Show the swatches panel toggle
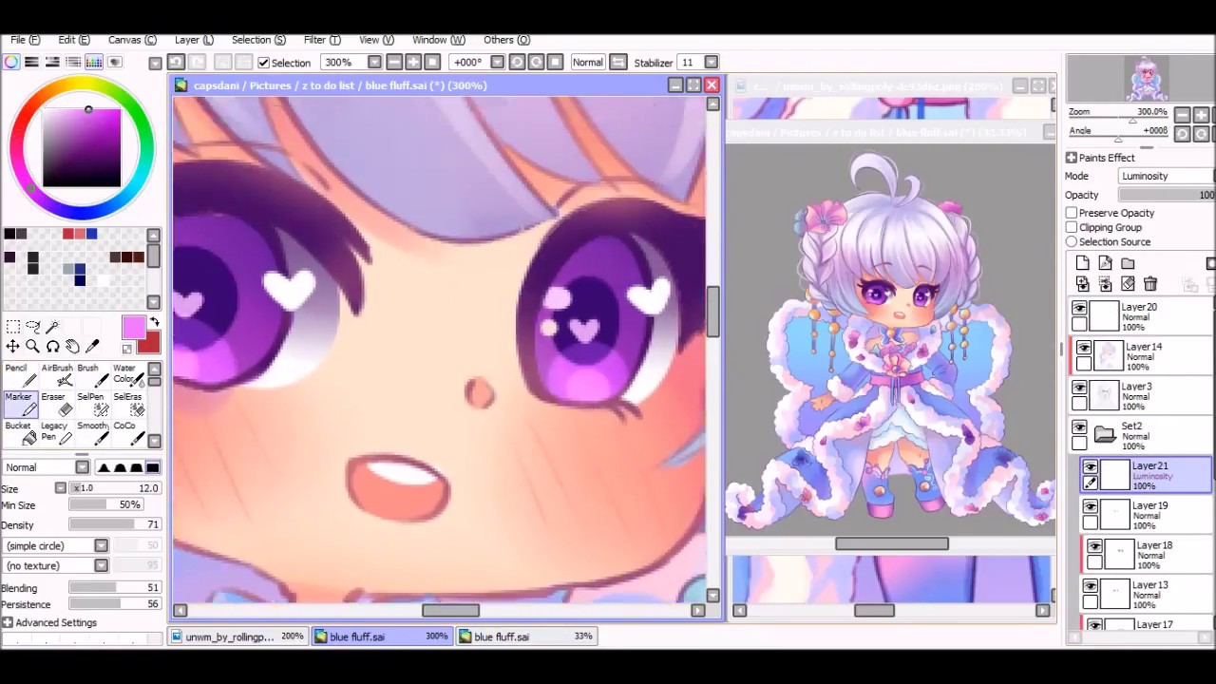The height and width of the screenshot is (684, 1216). [x=94, y=63]
